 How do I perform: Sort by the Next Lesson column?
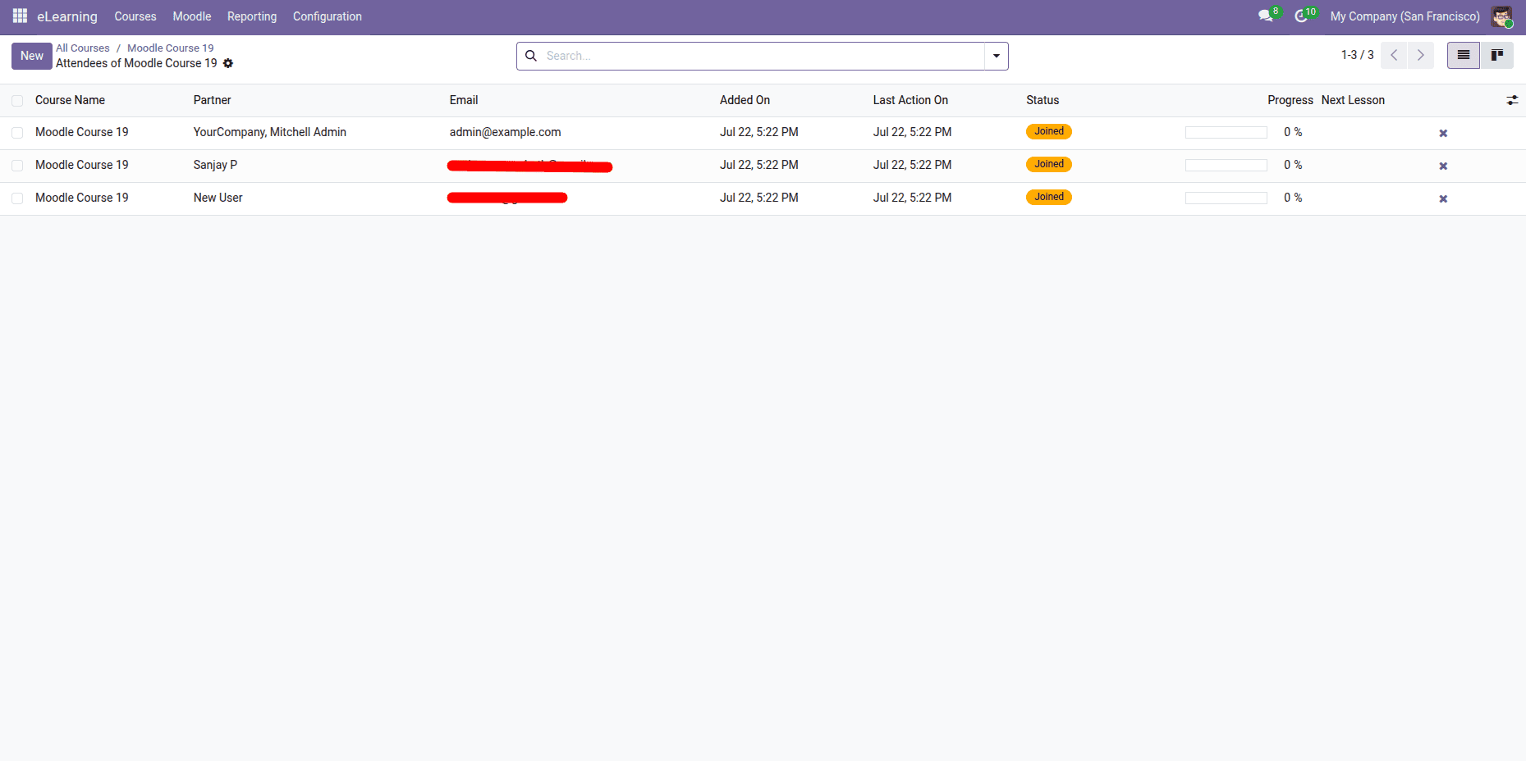point(1353,100)
